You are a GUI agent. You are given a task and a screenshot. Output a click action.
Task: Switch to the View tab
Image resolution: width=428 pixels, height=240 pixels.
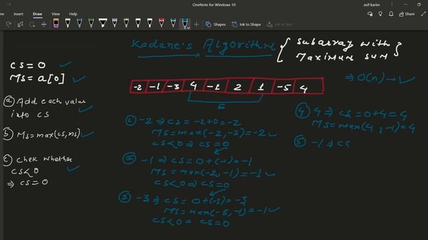[x=56, y=14]
